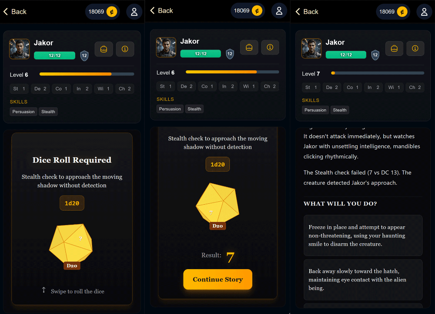Click the armor shield badge on the Continue Story screen
The height and width of the screenshot is (314, 435).
point(230,54)
